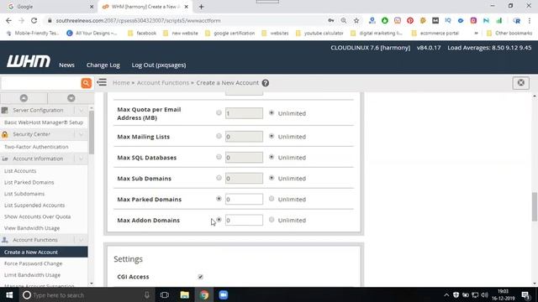Open List Accounts in sidebar

point(20,171)
